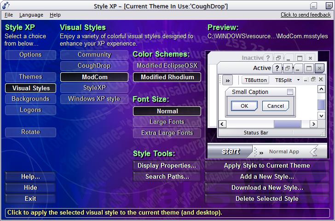Click the preview scrollbar down arrow
This screenshot has width=335, height=221.
321,116
